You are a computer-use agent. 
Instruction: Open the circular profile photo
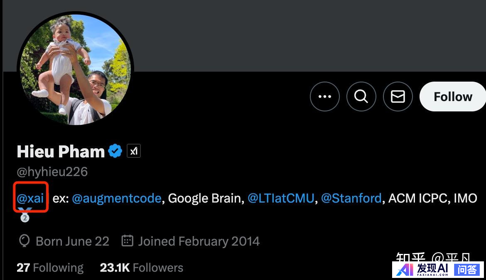pos(75,69)
